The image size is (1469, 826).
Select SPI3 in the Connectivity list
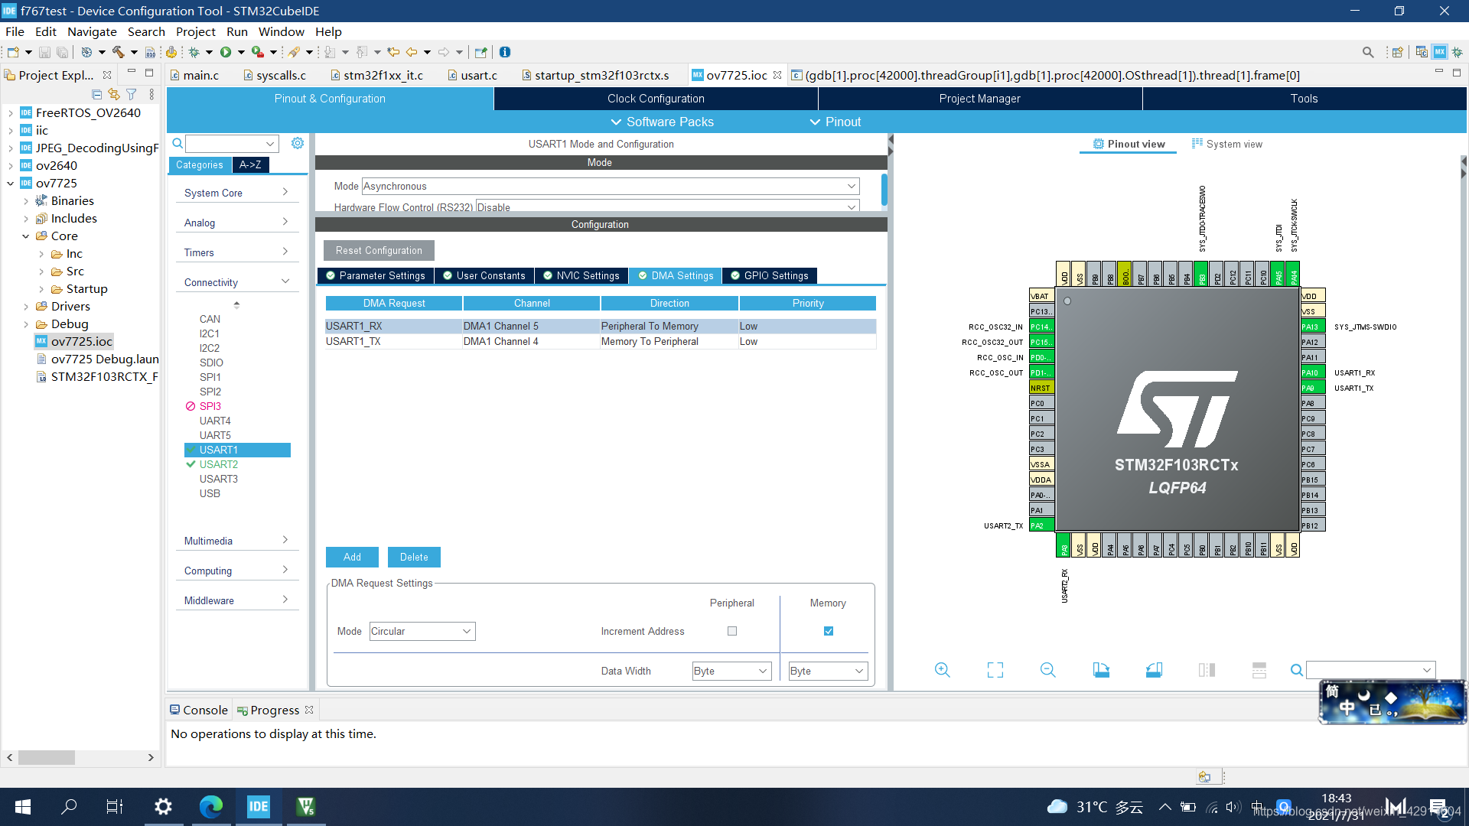tap(210, 406)
